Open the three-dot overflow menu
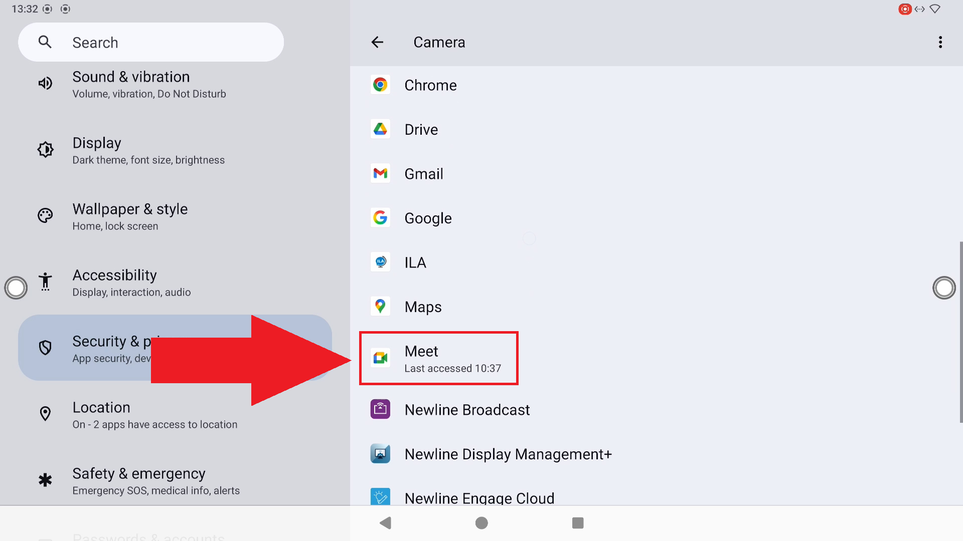 click(x=940, y=43)
